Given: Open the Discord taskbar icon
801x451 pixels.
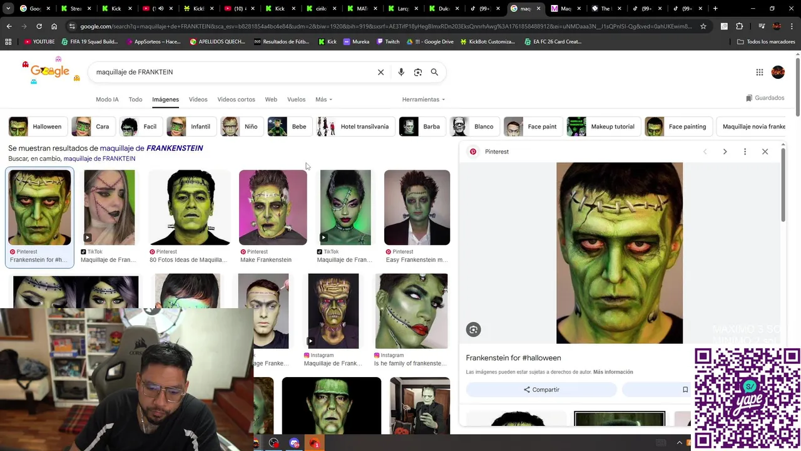Looking at the screenshot, I should (x=295, y=443).
